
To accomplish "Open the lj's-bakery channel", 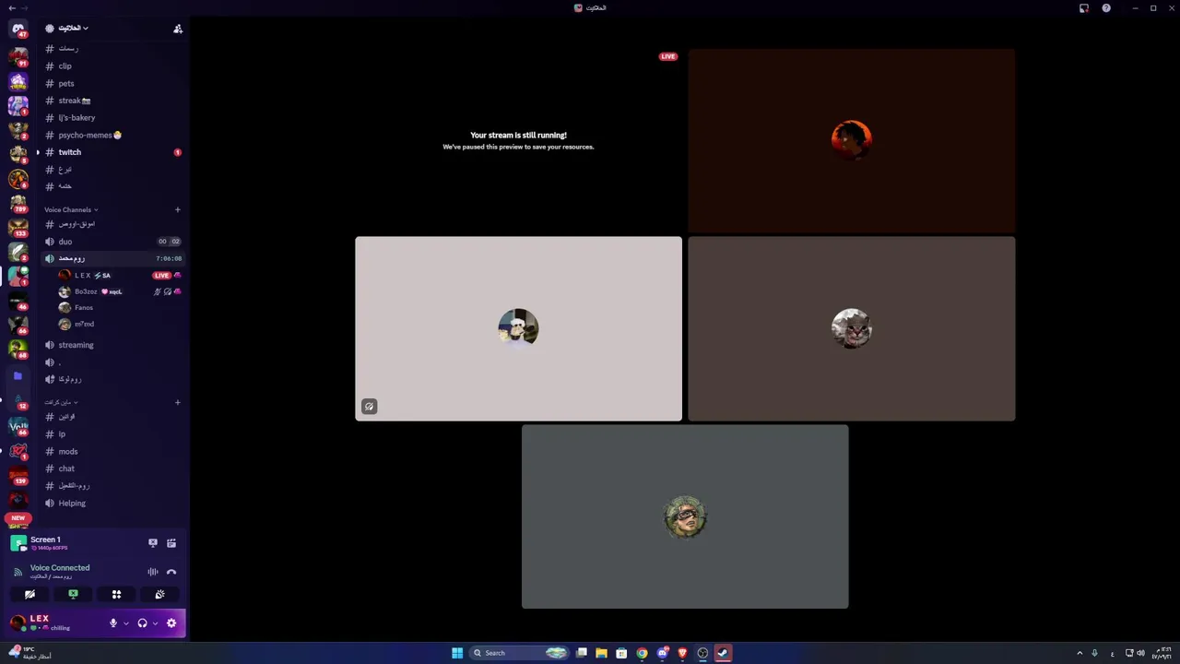I will [x=112, y=118].
